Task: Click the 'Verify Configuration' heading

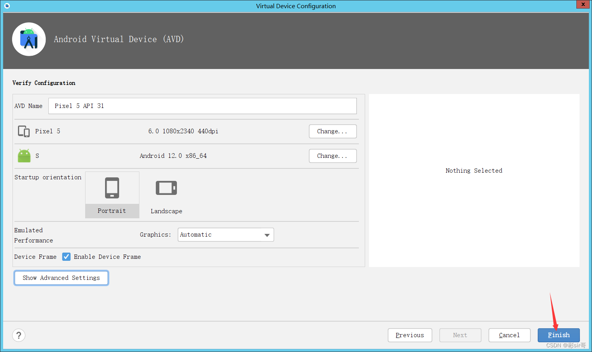Action: pyautogui.click(x=44, y=83)
